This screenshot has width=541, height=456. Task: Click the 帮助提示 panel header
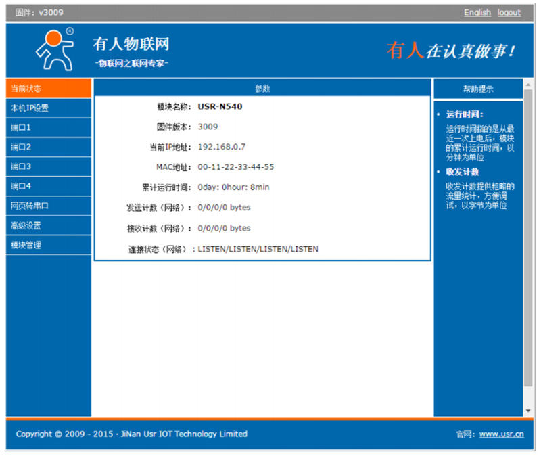click(478, 89)
